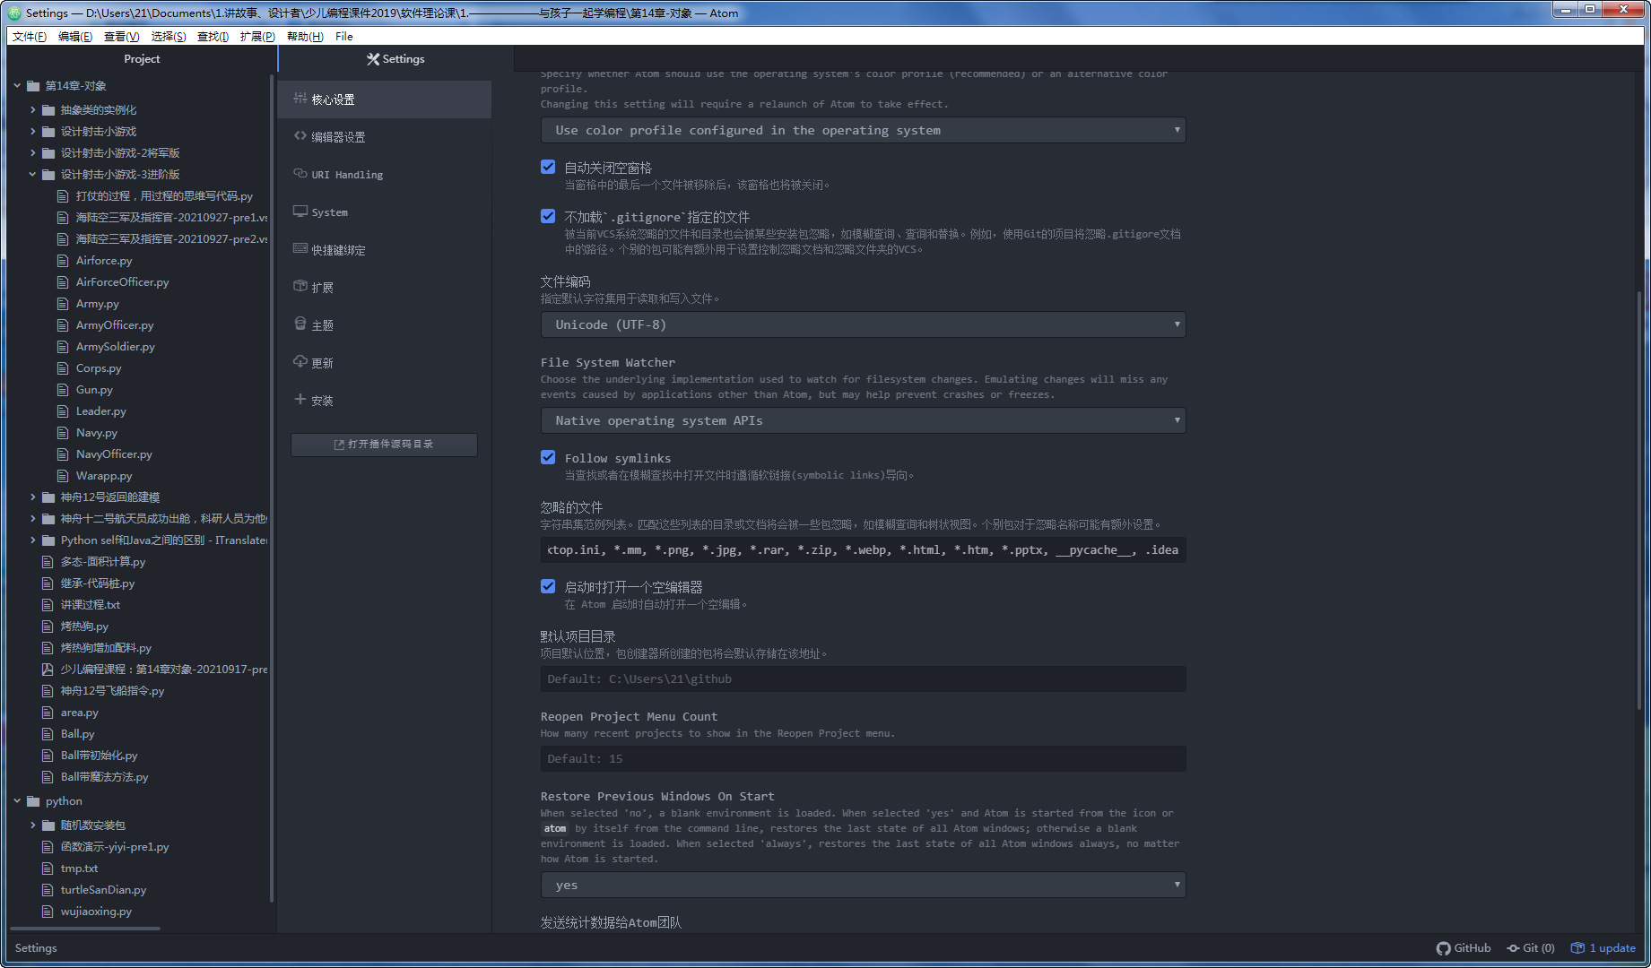Toggle the 自动关闭空窗格 checkbox
The width and height of the screenshot is (1651, 968).
point(548,167)
